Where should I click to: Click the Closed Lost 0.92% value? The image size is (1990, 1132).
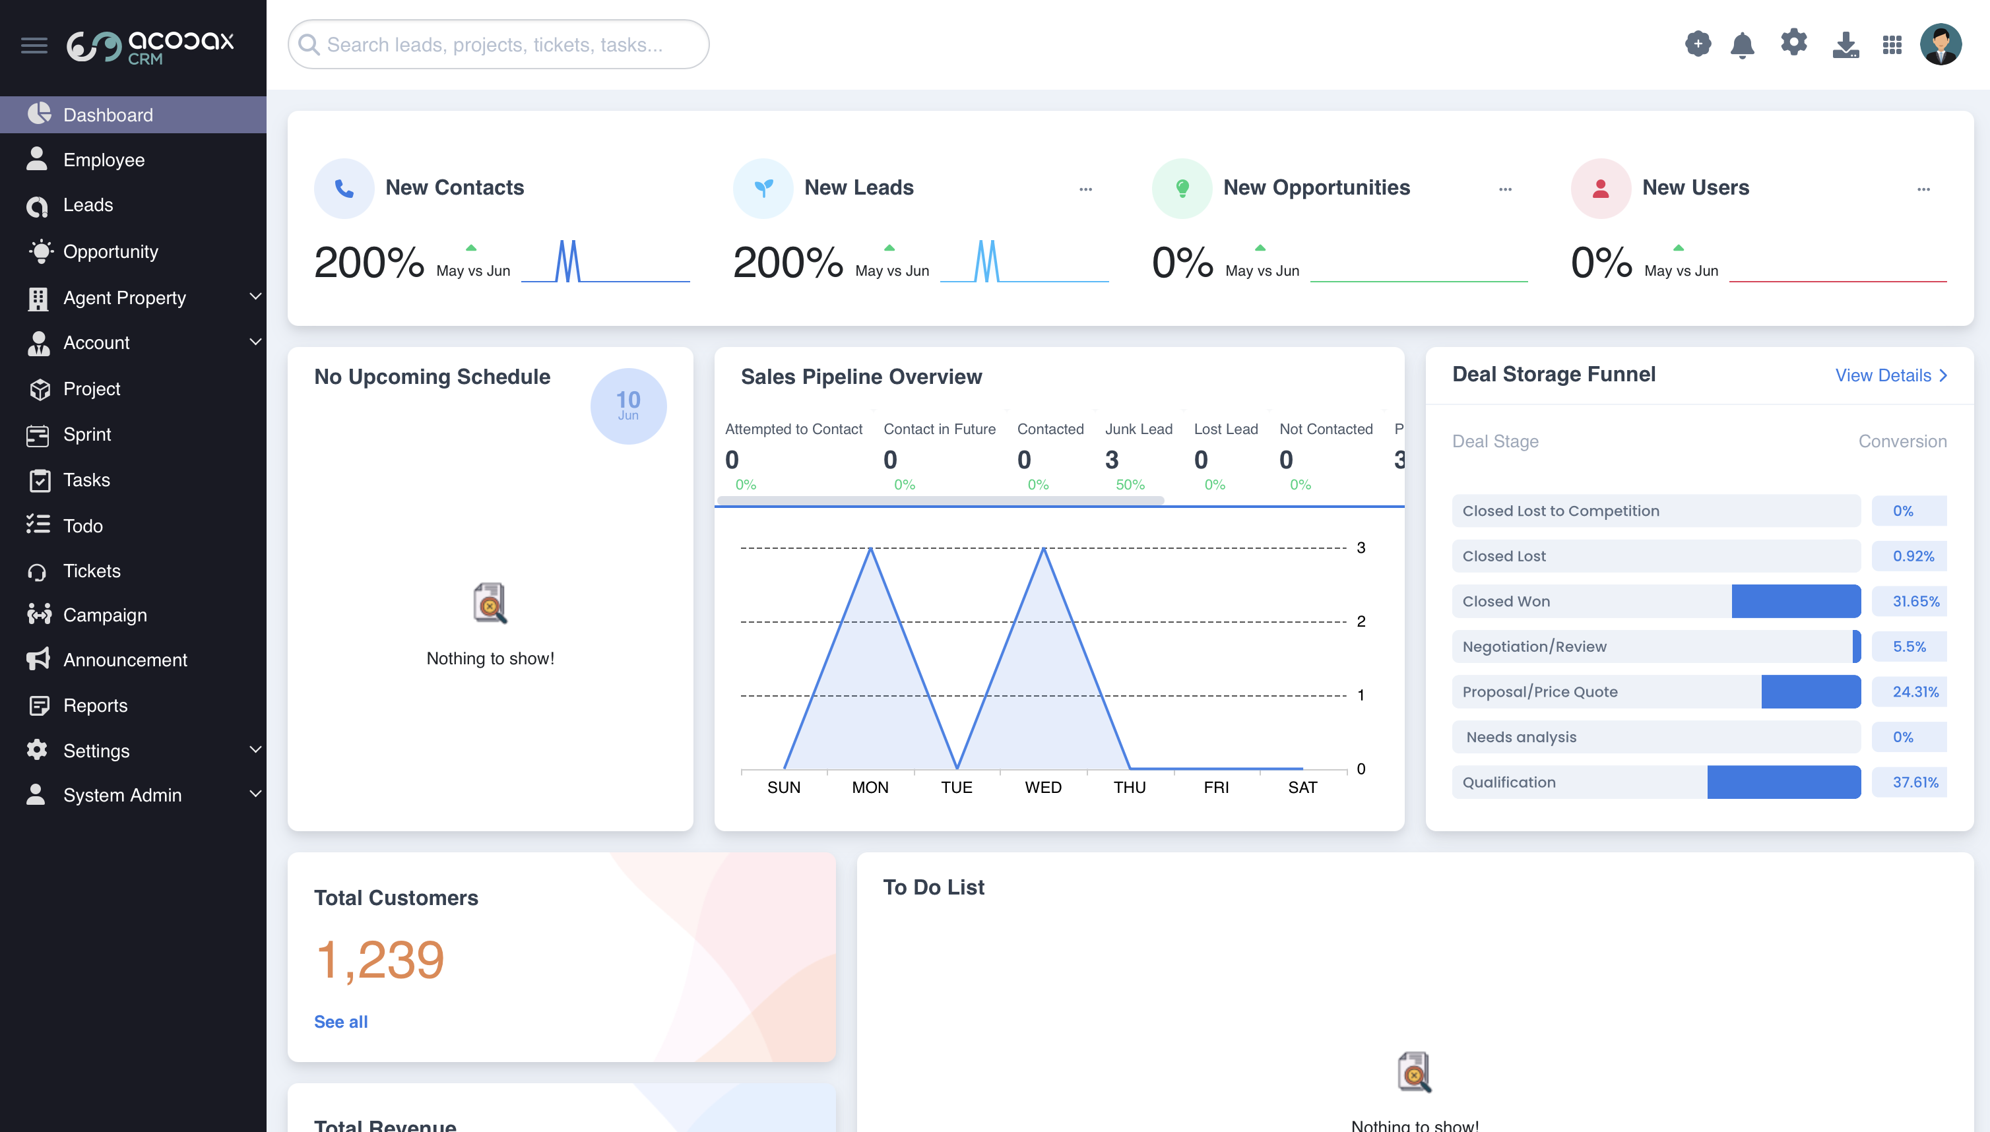point(1913,557)
